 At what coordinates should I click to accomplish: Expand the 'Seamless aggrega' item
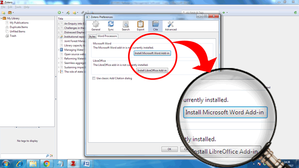(x=59, y=63)
